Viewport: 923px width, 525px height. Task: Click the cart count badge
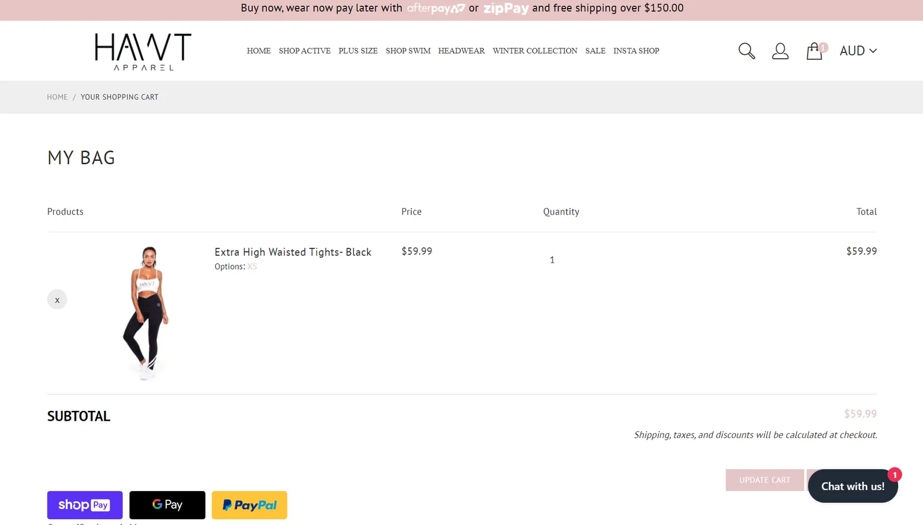pos(823,47)
